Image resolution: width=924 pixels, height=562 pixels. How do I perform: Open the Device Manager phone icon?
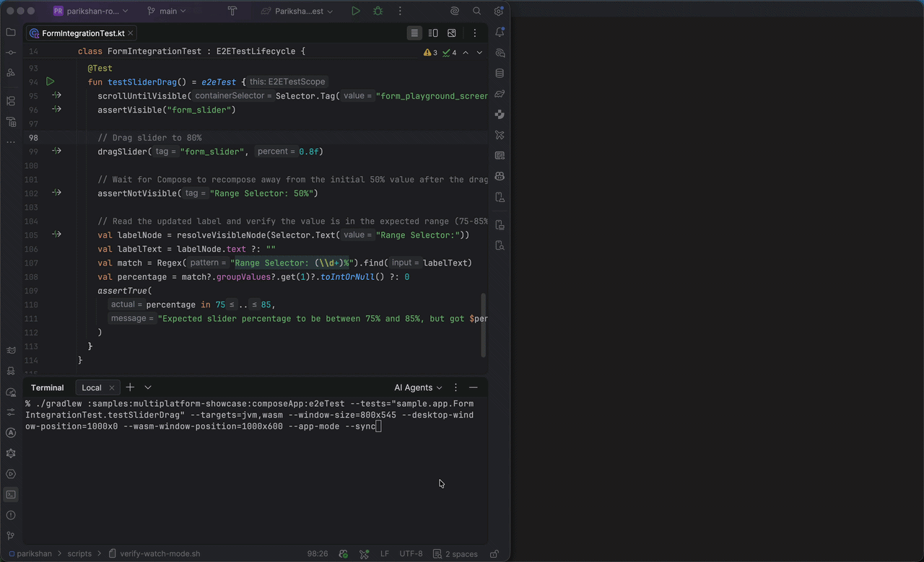click(500, 197)
